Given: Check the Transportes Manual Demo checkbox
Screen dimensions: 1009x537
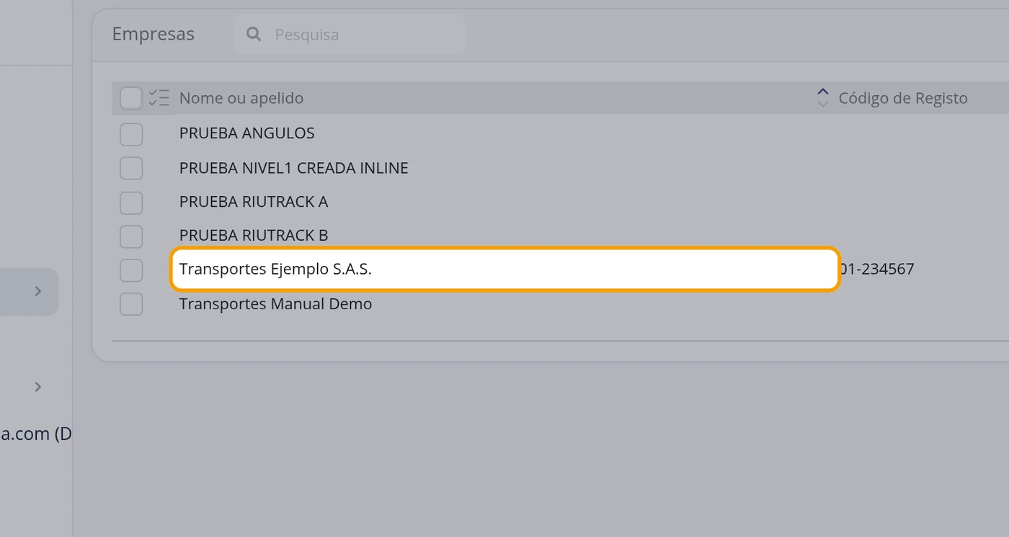Looking at the screenshot, I should coord(131,304).
